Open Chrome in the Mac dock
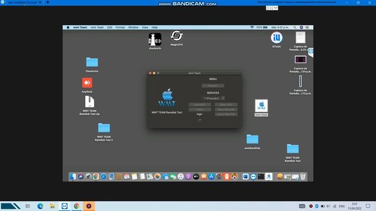The width and height of the screenshot is (376, 211). 96,176
